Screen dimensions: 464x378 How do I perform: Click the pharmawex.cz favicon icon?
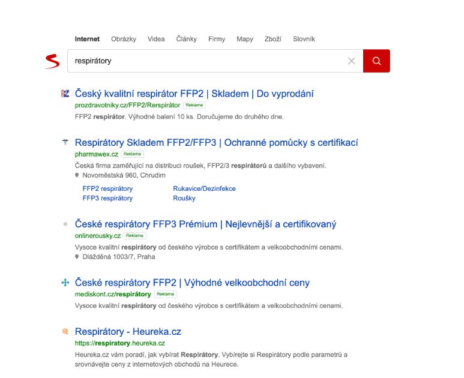coord(65,142)
